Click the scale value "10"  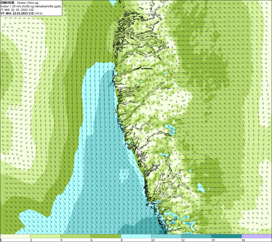[153, 240]
